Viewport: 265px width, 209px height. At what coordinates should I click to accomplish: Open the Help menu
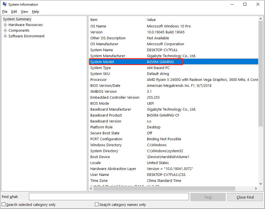point(35,12)
